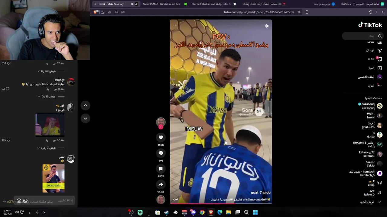The image size is (387, 217).
Task: Open تحميل upload page
Action: pyautogui.click(x=375, y=68)
